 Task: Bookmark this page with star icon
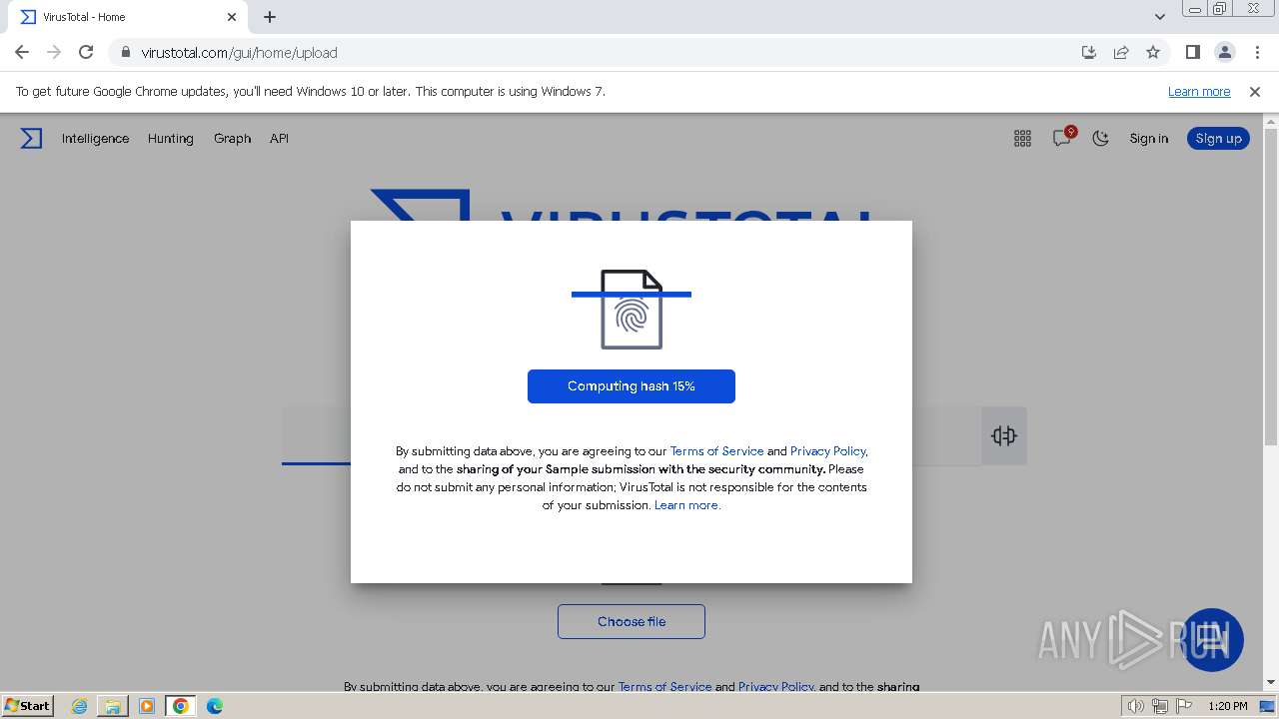[x=1153, y=53]
